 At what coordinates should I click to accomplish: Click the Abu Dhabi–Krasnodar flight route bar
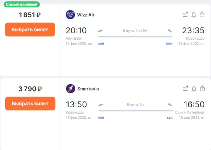[x=135, y=36]
